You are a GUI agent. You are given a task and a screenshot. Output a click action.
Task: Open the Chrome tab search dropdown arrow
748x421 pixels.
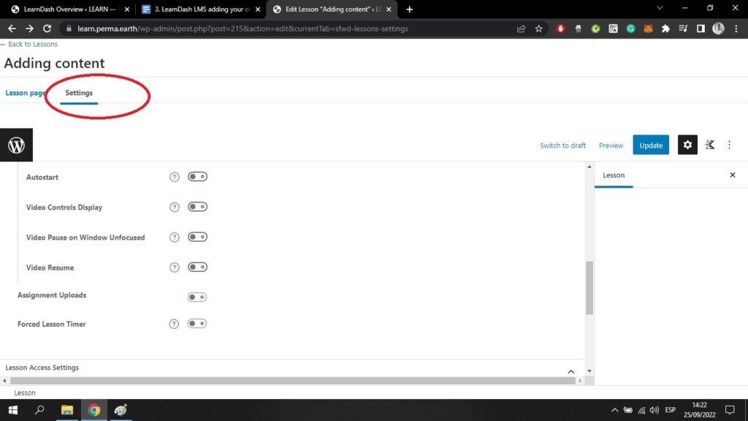660,9
